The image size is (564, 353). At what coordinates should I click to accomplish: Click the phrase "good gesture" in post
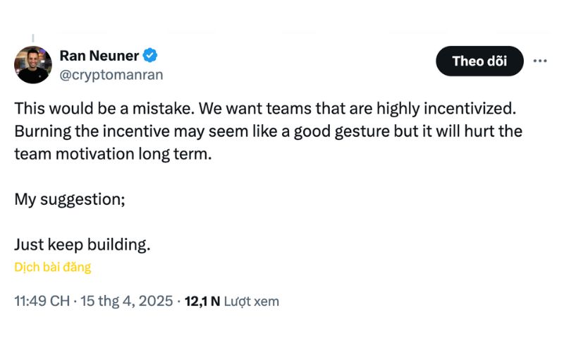pyautogui.click(x=342, y=132)
